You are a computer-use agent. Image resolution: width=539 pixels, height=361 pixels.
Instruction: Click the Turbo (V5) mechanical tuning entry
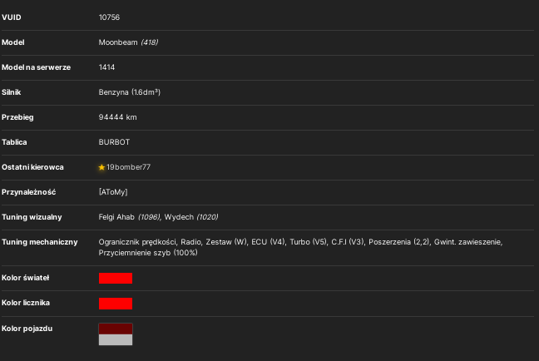tap(309, 242)
